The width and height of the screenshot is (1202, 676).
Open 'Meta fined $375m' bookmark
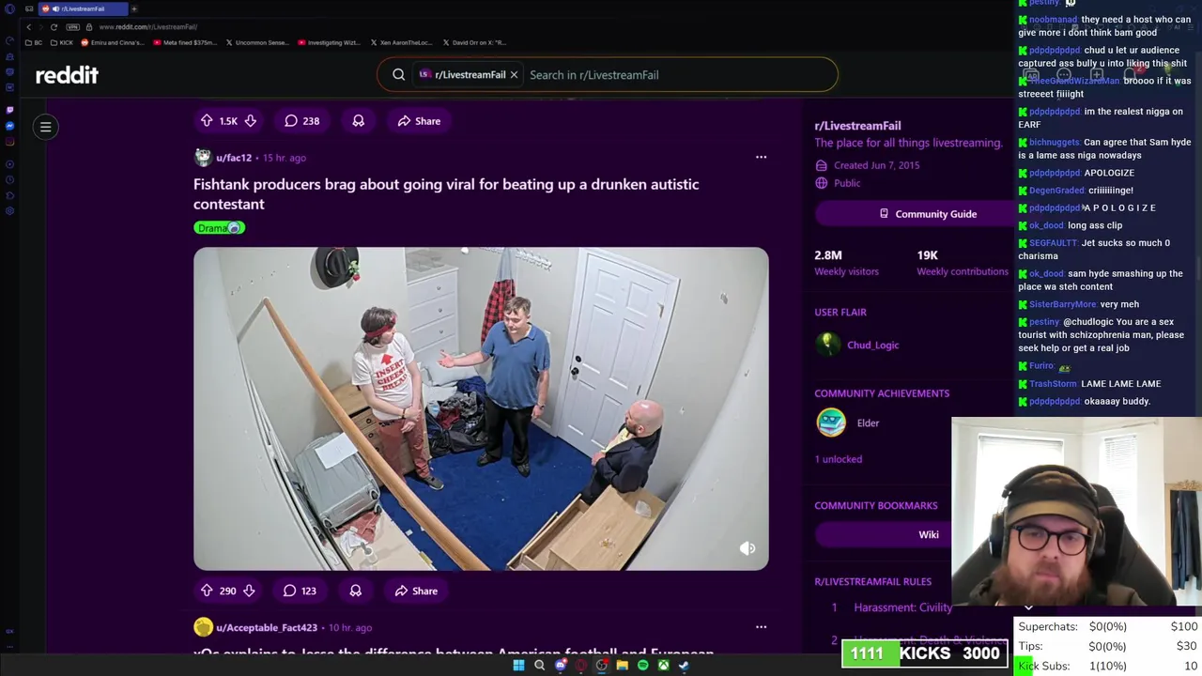pyautogui.click(x=185, y=42)
